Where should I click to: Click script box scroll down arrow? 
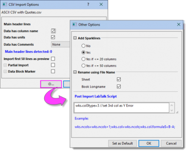[x=172, y=110]
